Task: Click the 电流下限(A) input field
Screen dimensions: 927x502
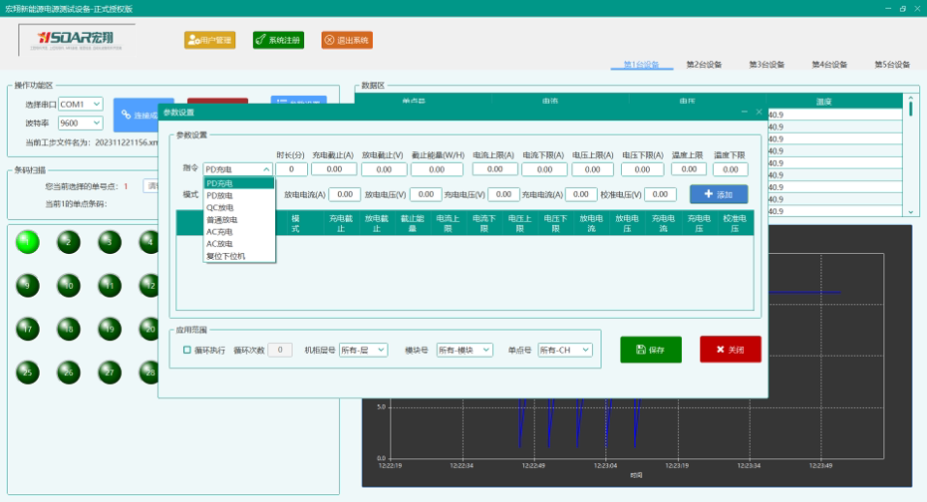Action: click(544, 169)
